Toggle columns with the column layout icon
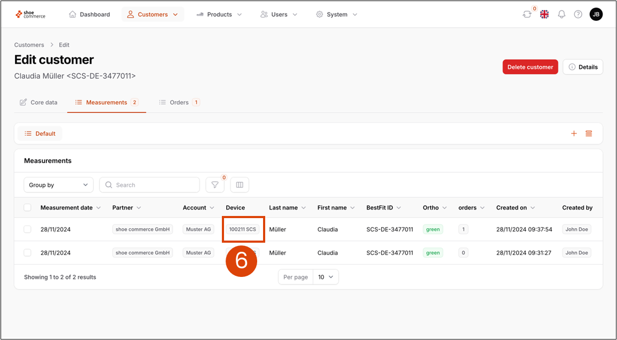This screenshot has height=340, width=617. point(240,185)
